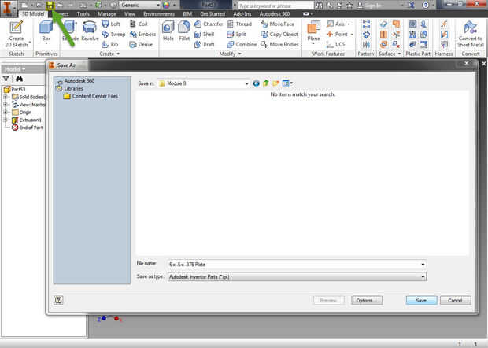Create new folder in Save As dialog
This screenshot has width=488, height=348.
[x=275, y=83]
